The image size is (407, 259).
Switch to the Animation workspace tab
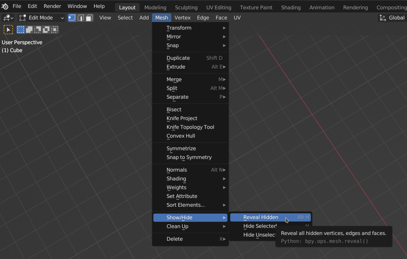tap(322, 7)
